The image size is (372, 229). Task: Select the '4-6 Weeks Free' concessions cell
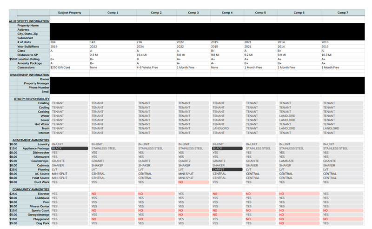[x=156, y=67]
